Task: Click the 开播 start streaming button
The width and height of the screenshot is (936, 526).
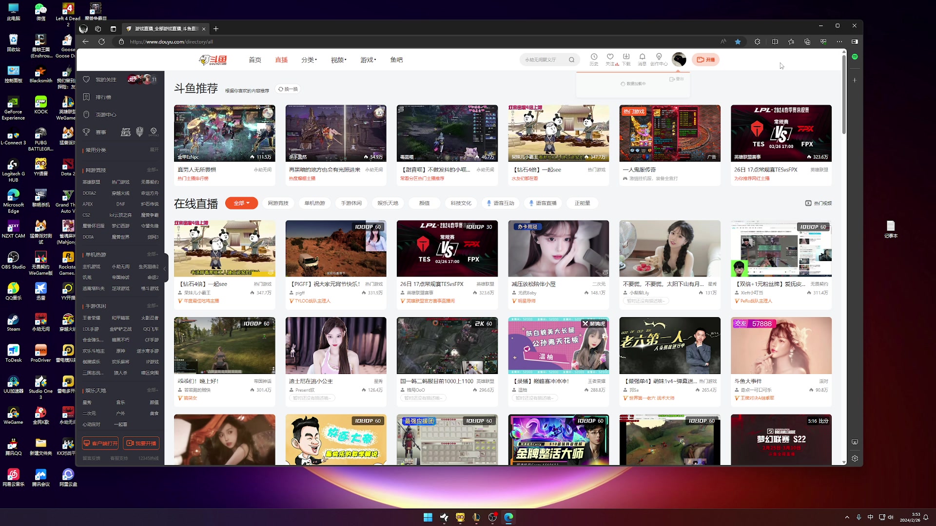Action: [x=705, y=59]
